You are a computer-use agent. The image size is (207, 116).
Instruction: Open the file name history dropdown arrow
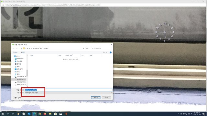pos(111,90)
